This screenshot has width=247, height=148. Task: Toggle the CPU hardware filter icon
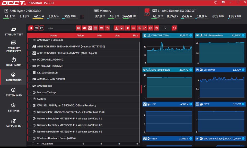[78, 28]
